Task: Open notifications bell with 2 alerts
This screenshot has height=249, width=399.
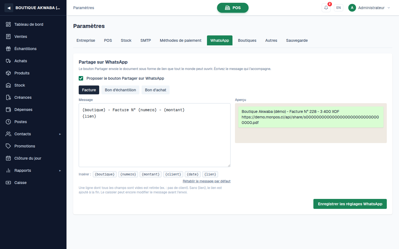Action: coord(326,8)
